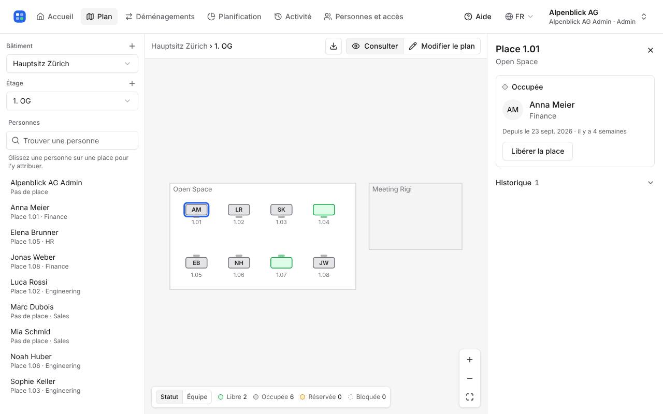Open the Activité tab
This screenshot has width=663, height=414.
(293, 17)
